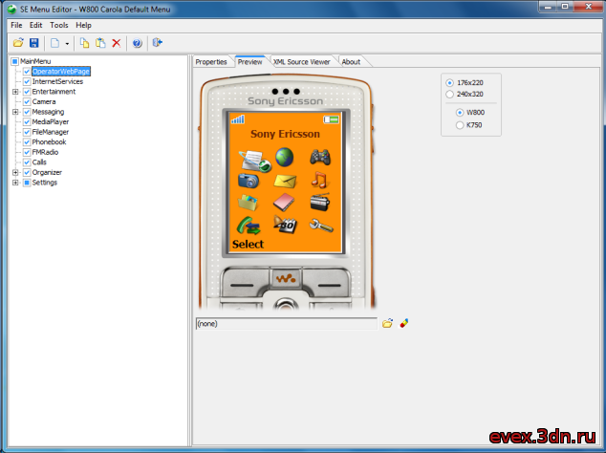Select the Calls tree item

[39, 162]
